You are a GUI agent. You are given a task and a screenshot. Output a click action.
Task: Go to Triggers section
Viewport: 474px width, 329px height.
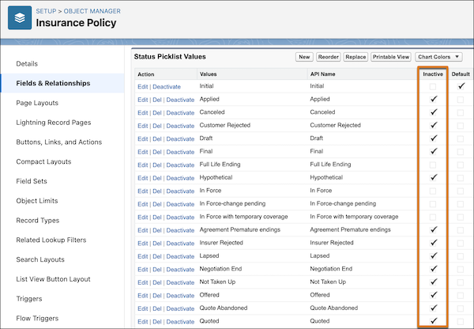coord(29,299)
